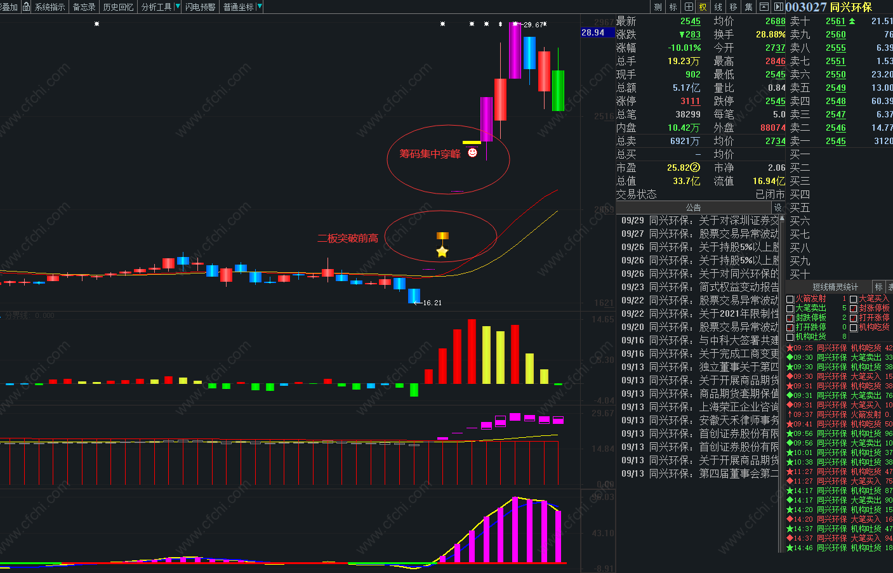
Task: Click the lock icon beside 系统指示
Action: coord(26,6)
